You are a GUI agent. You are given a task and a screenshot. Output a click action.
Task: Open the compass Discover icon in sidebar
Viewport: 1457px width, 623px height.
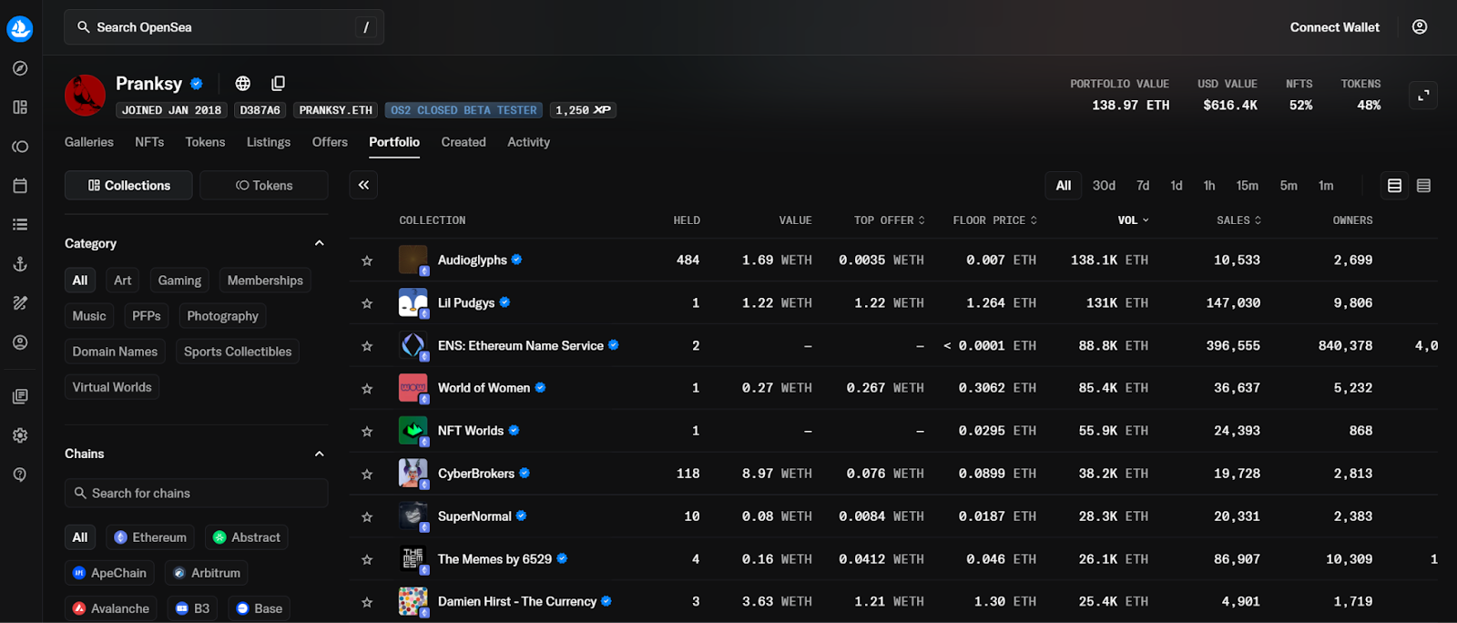point(20,68)
